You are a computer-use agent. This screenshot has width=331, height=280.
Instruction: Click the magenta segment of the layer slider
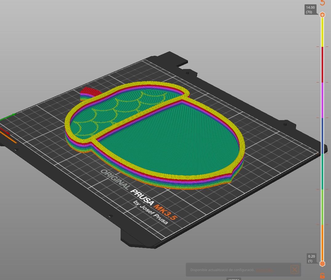[322, 100]
